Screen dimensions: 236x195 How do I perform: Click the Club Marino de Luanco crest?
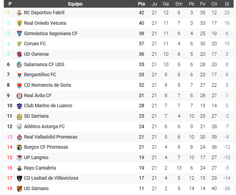pyautogui.click(x=19, y=106)
